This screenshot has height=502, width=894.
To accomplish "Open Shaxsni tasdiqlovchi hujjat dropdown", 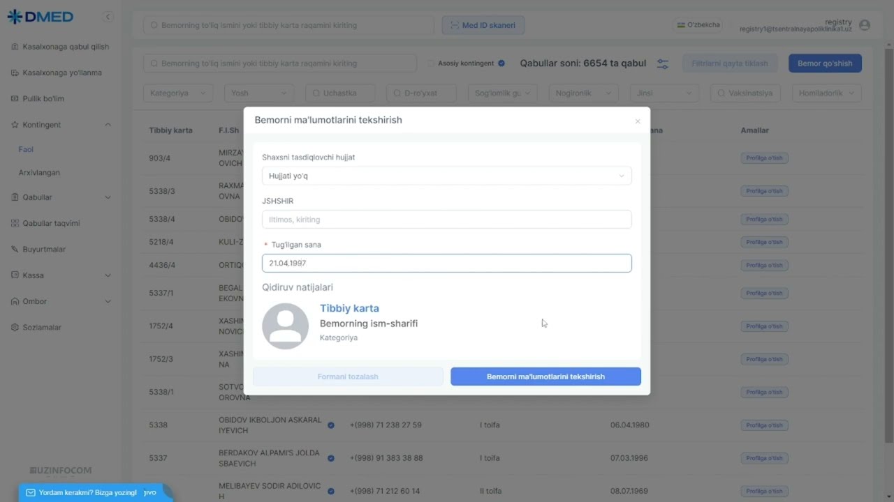I will click(447, 176).
